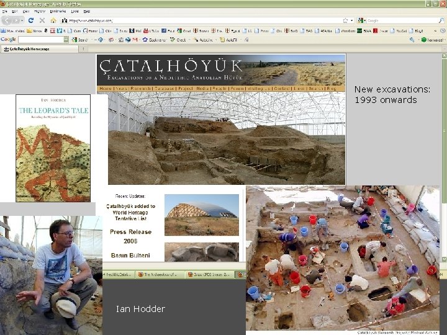Screen dimensions: 447x335
Task: Open the TAG bookmark in the bookmarks toolbar
Action: point(307,30)
